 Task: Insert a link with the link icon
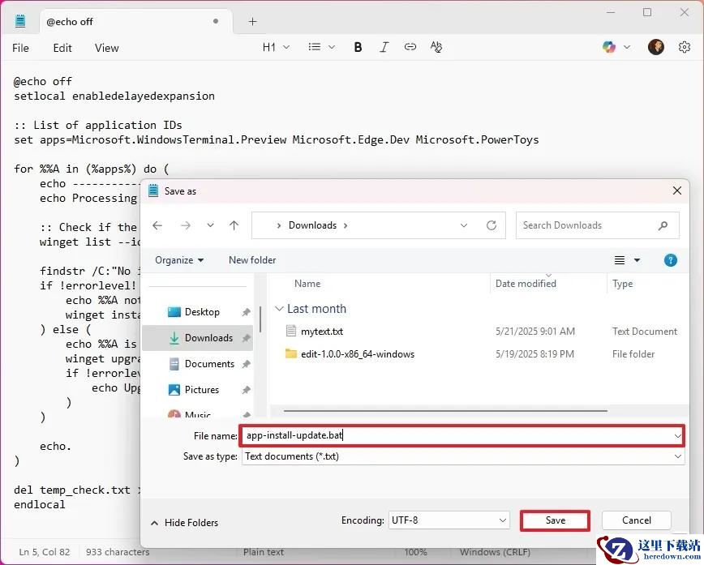410,47
